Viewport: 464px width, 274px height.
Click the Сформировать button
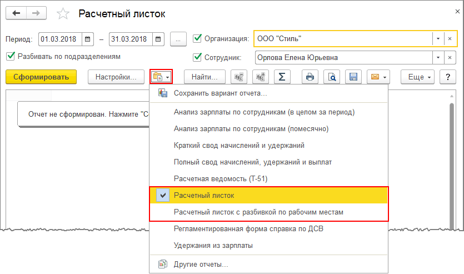click(x=41, y=77)
